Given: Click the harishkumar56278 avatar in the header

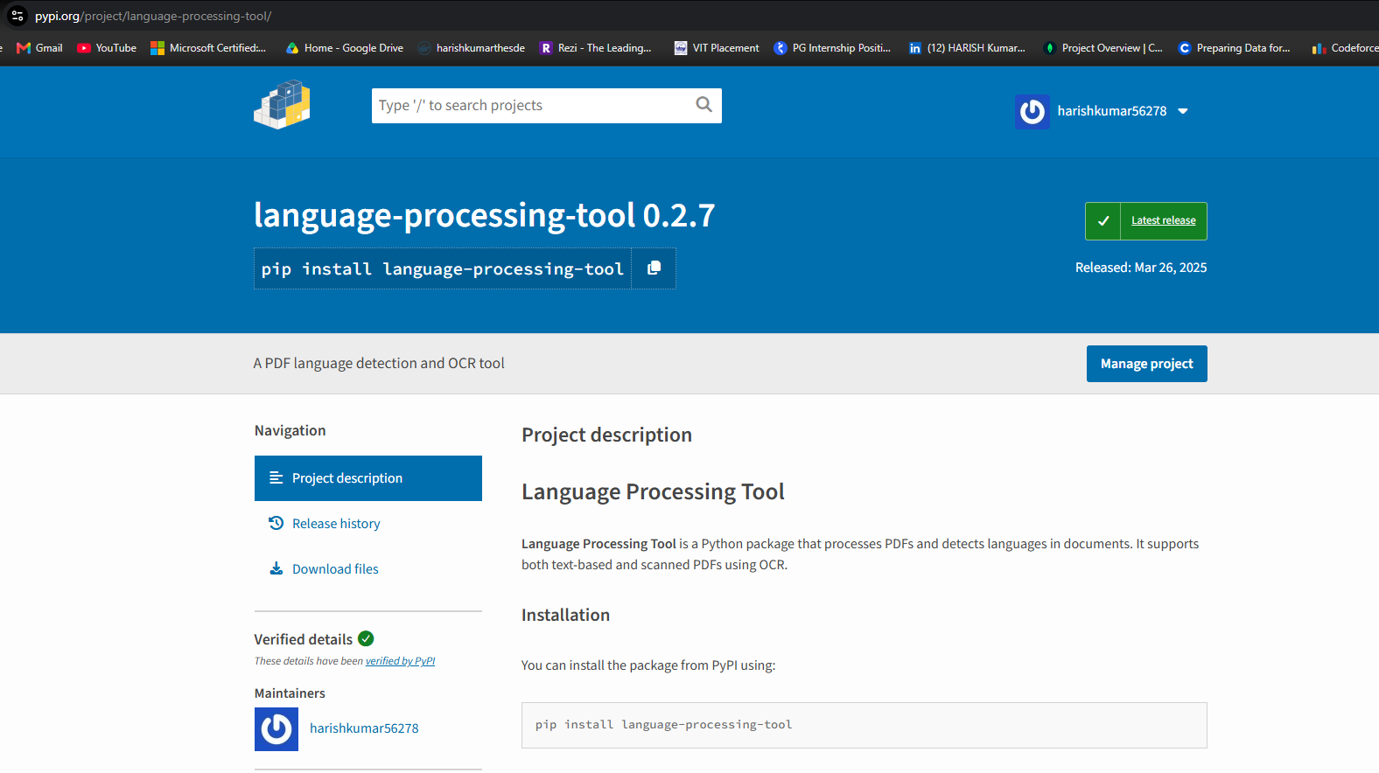Looking at the screenshot, I should click(1032, 111).
